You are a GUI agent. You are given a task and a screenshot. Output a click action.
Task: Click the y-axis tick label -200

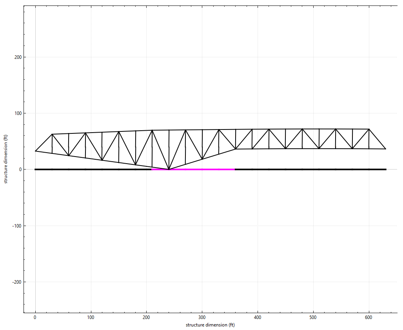[17, 282]
